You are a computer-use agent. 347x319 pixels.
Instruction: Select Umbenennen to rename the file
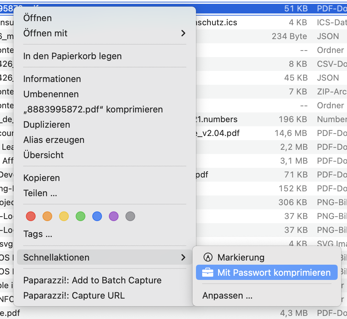click(51, 94)
